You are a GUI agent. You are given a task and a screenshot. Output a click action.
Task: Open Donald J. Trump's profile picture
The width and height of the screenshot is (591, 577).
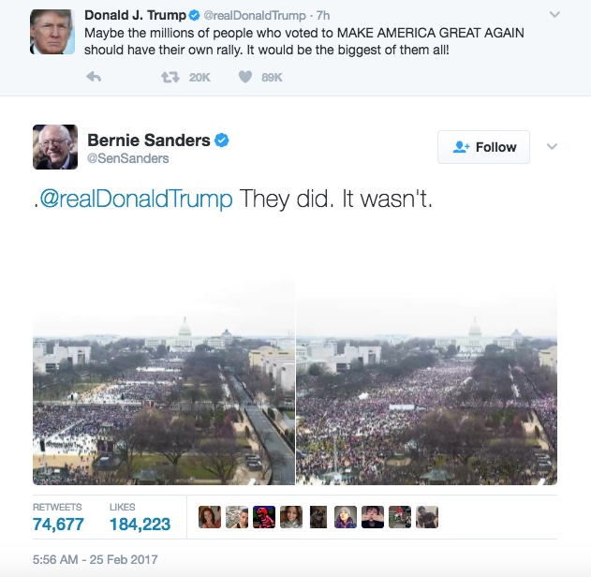[x=52, y=32]
